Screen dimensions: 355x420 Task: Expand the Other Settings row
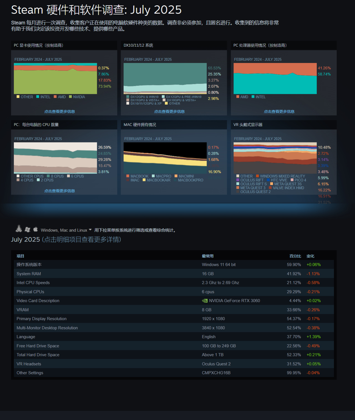point(174,373)
